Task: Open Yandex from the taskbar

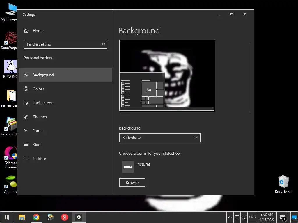Action: point(65,217)
